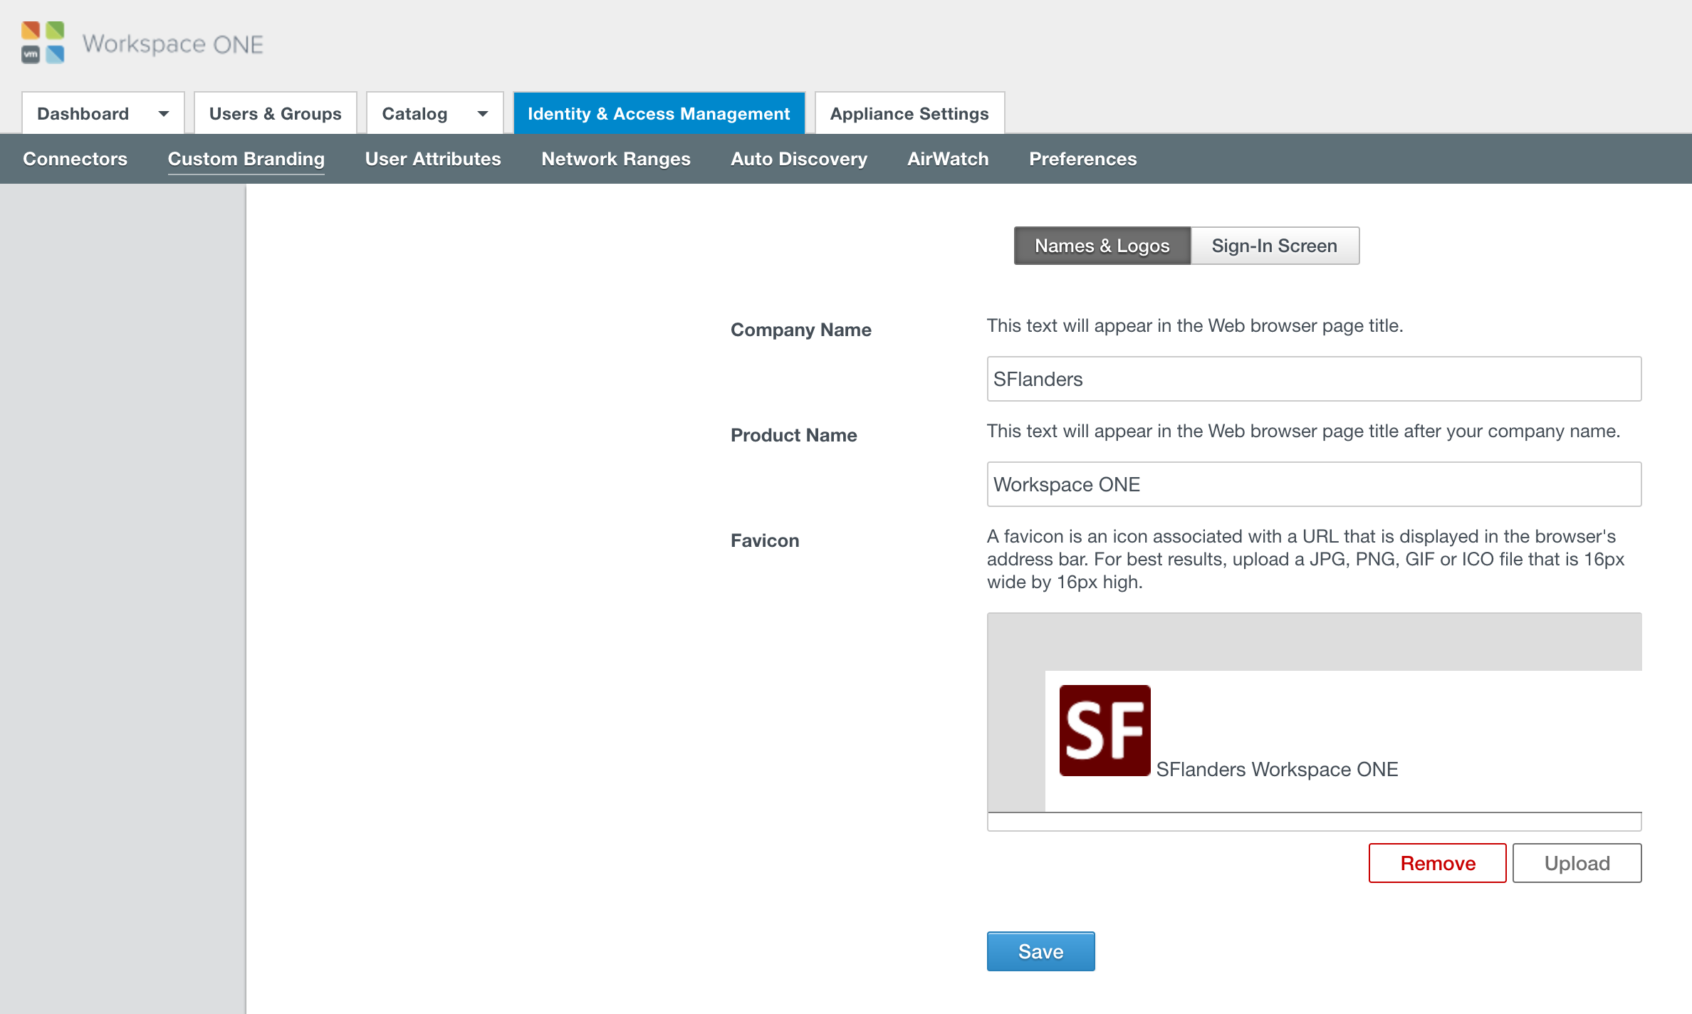The image size is (1692, 1014).
Task: Open the Users & Groups tab
Action: 275,114
